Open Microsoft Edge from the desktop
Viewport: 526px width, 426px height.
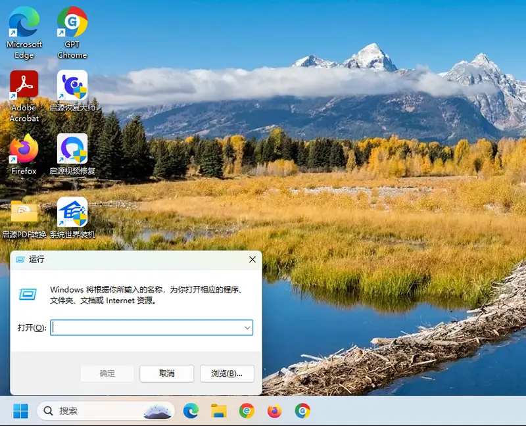pyautogui.click(x=24, y=23)
